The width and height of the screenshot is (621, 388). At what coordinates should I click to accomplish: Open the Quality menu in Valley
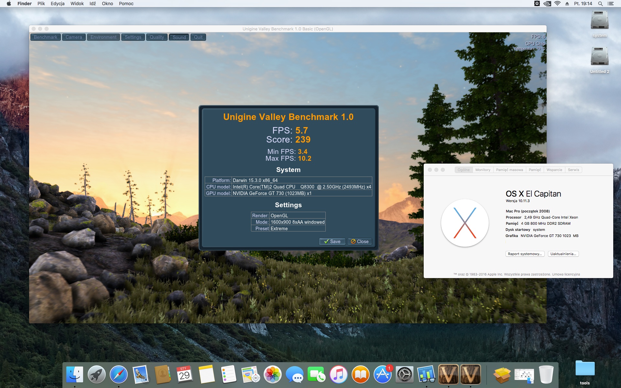(157, 37)
